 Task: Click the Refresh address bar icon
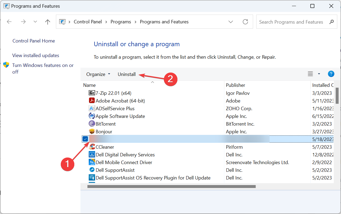pos(245,22)
